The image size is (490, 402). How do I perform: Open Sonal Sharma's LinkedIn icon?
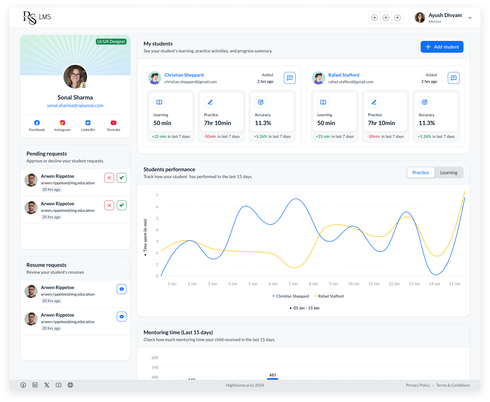pos(88,123)
